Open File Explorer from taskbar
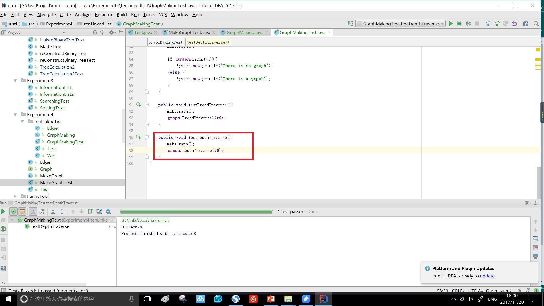This screenshot has height=306, width=544. point(288,299)
